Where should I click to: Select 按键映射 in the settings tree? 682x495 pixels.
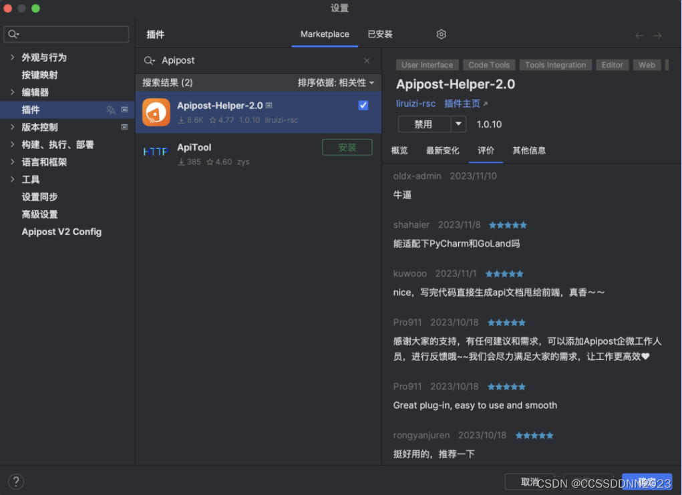tap(39, 75)
